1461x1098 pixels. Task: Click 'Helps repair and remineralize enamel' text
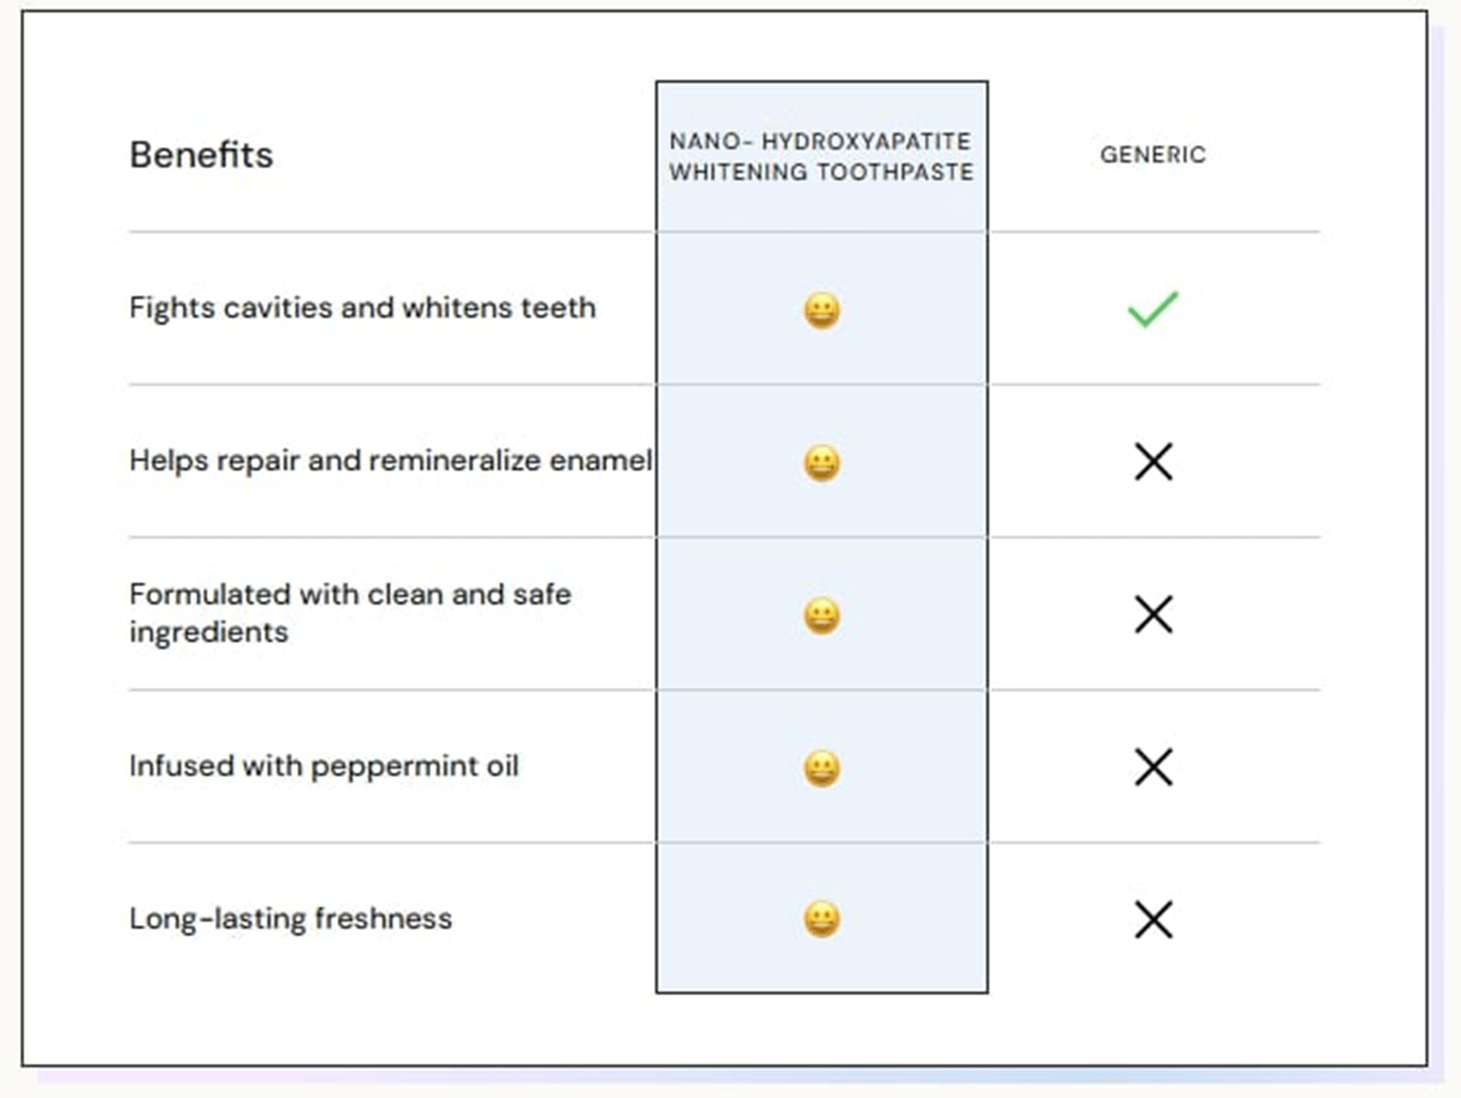pyautogui.click(x=390, y=461)
